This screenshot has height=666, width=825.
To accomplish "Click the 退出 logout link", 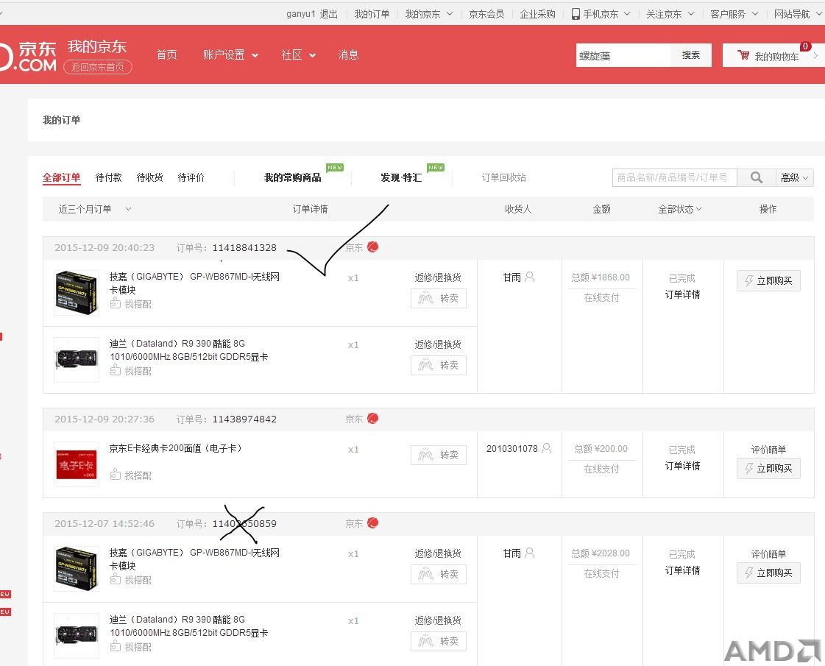I will pos(329,14).
